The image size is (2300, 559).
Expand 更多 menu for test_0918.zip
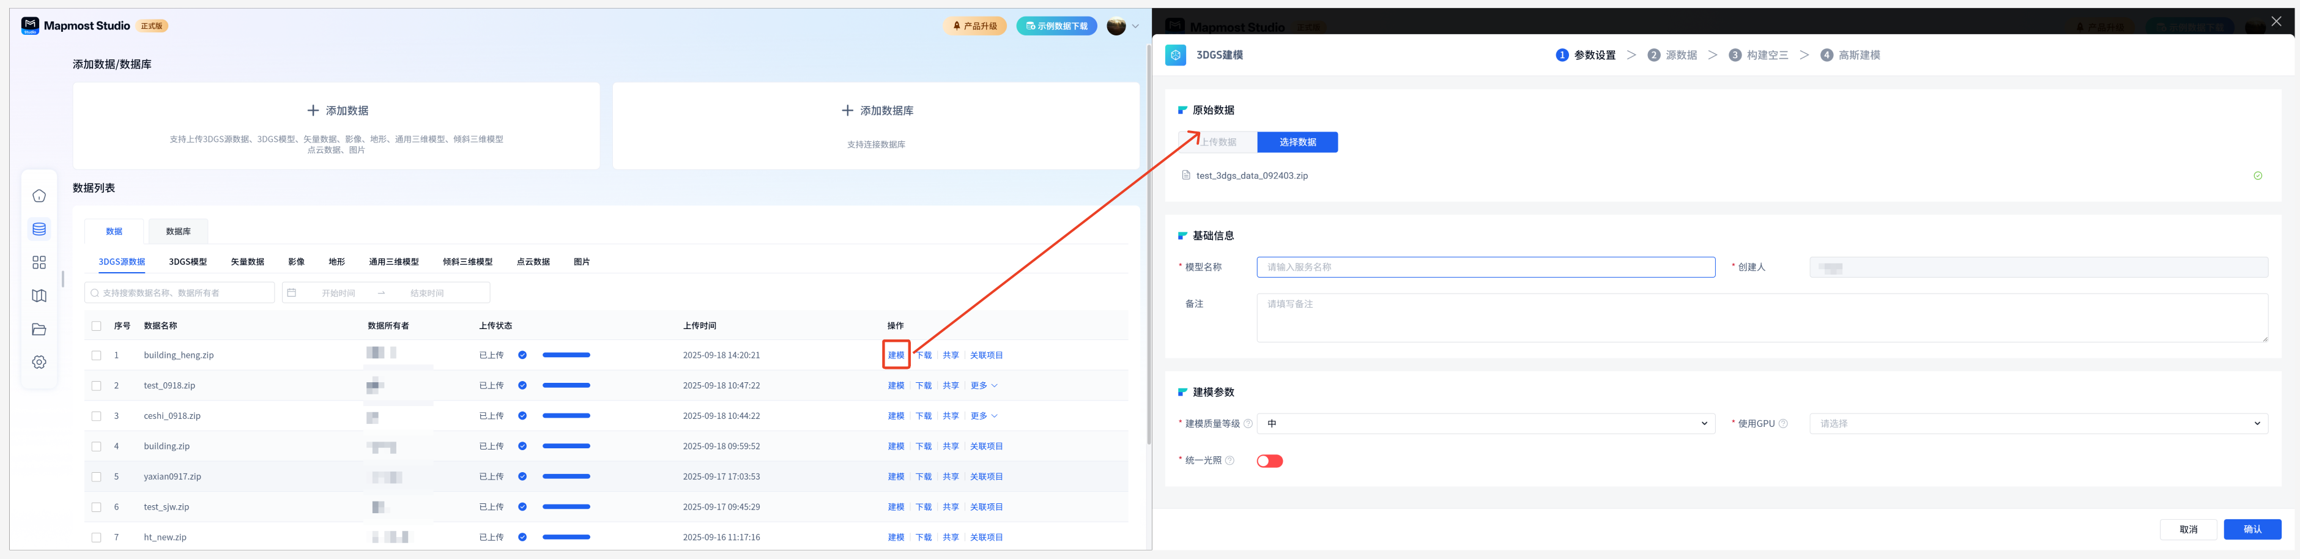tap(983, 386)
